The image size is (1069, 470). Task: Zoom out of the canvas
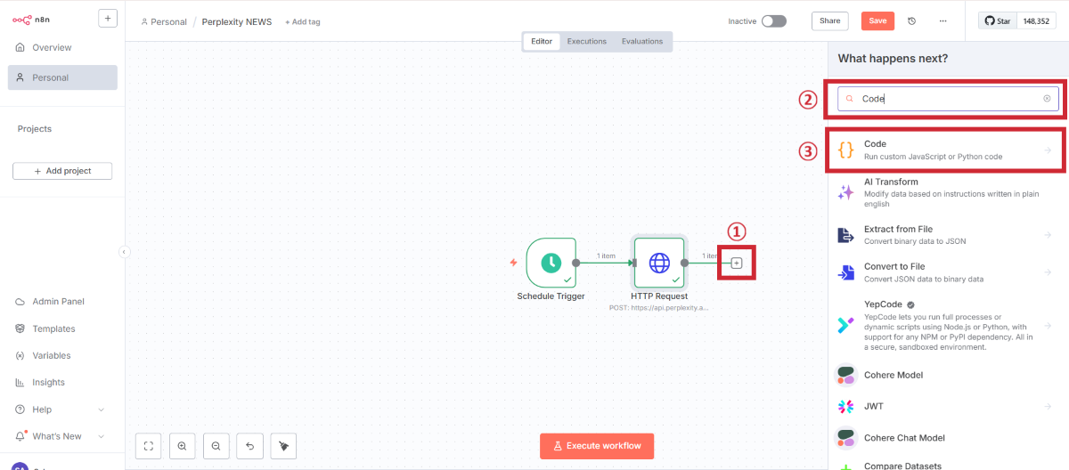pyautogui.click(x=216, y=446)
